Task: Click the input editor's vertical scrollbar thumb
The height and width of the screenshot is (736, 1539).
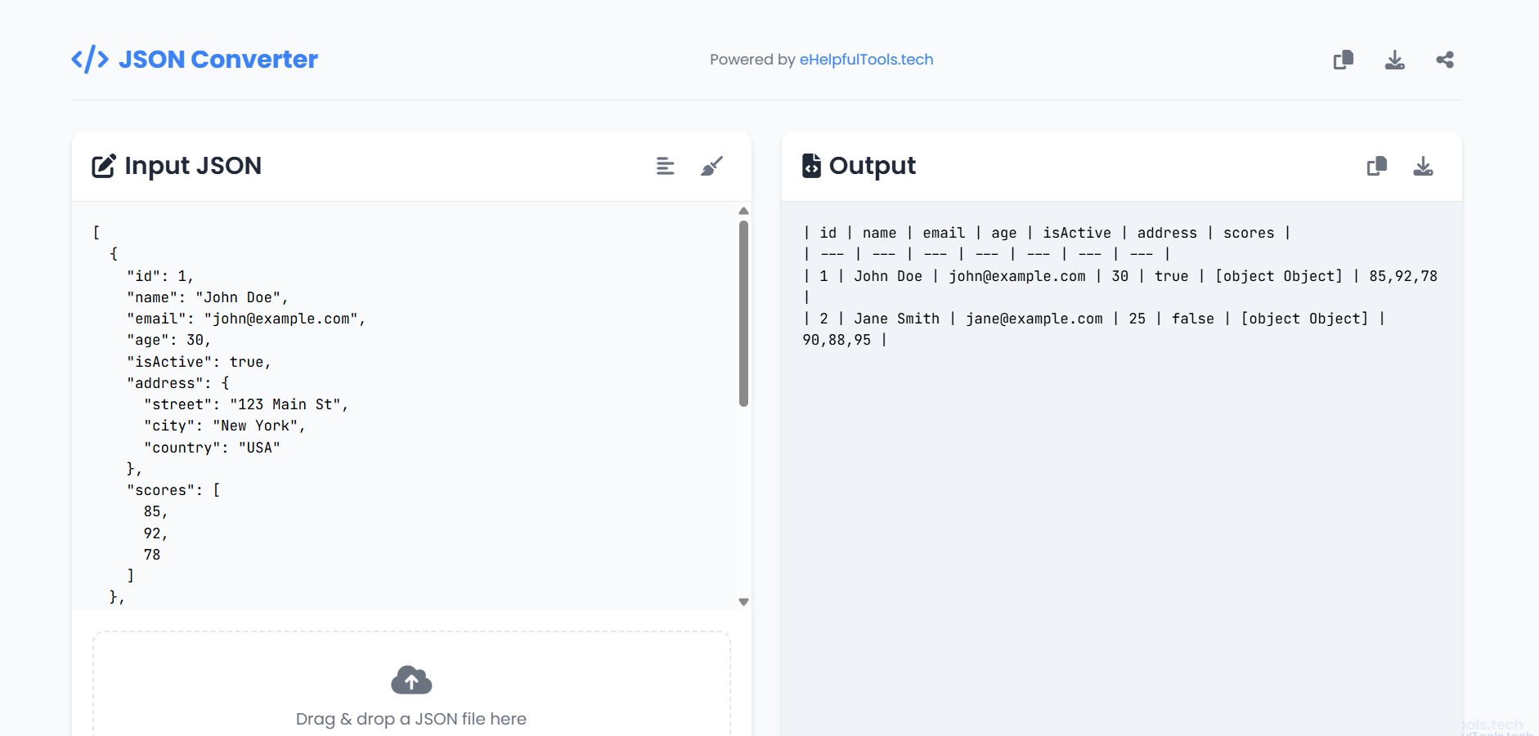Action: [743, 313]
